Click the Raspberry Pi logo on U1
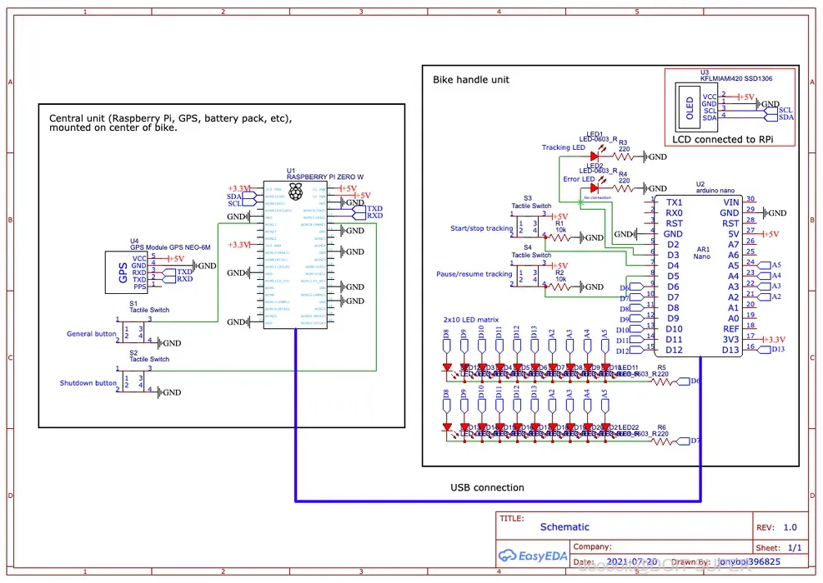Screen dimensions: 823x583 tap(296, 192)
